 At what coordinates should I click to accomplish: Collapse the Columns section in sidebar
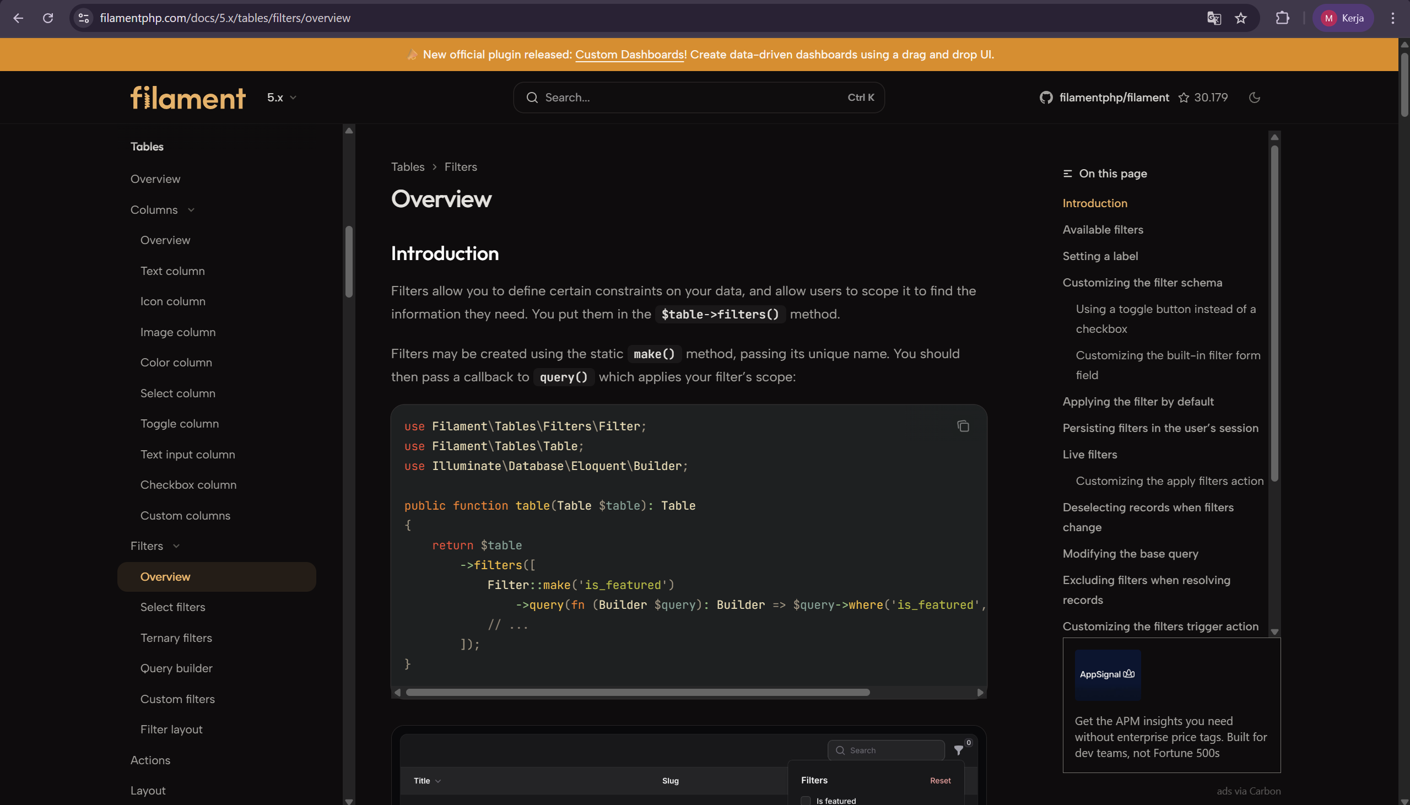point(191,209)
